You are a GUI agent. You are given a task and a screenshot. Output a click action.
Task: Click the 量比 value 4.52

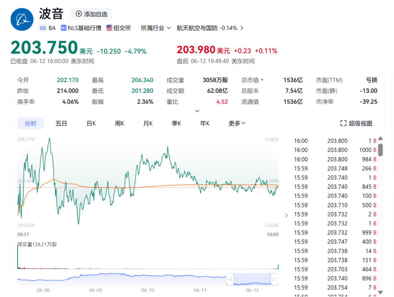pyautogui.click(x=222, y=102)
